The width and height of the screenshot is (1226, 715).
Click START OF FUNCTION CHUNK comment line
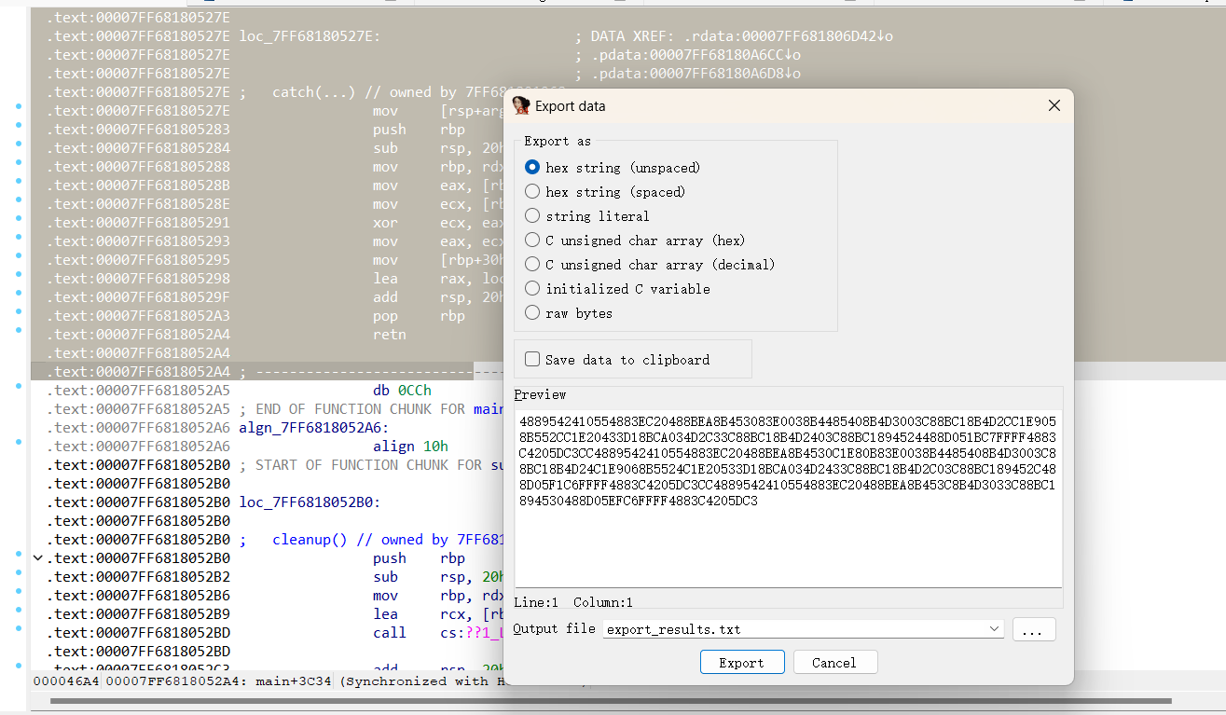[373, 465]
